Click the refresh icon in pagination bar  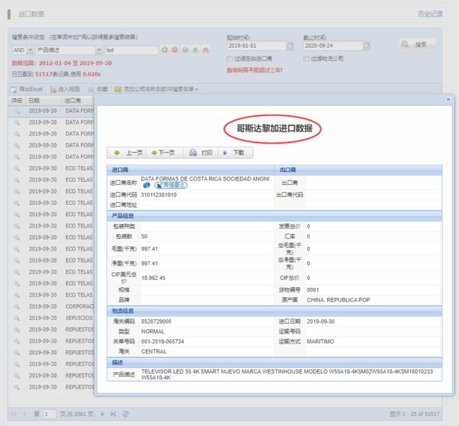[126, 414]
